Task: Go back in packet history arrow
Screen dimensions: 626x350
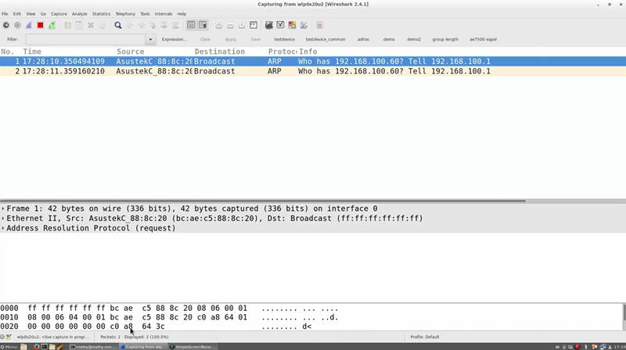Action: (x=129, y=25)
